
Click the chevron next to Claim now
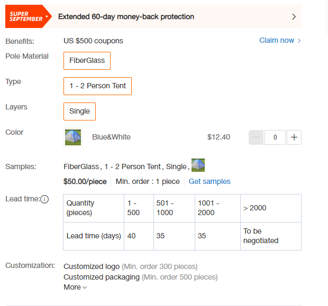pyautogui.click(x=299, y=41)
